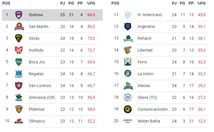Open the Regatas team name link
This screenshot has width=214, height=132.
pyautogui.click(x=36, y=74)
